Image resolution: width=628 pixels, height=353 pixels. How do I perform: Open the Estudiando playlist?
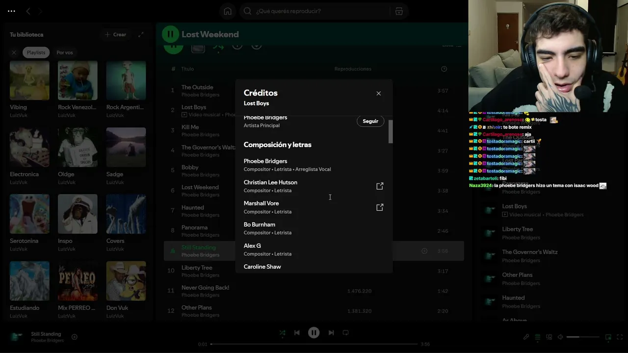coord(29,289)
